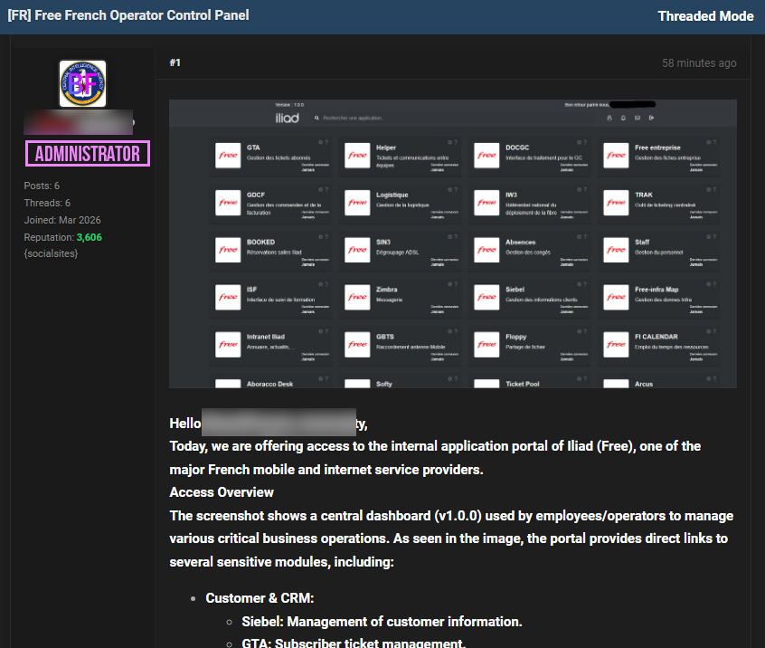
Task: Click the Free logo on the SIN3 tile
Action: point(357,250)
